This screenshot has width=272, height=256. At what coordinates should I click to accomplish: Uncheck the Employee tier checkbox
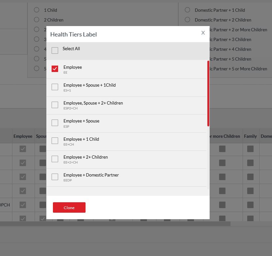tap(55, 69)
